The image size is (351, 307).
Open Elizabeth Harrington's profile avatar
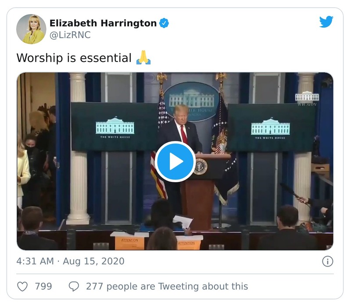pos(31,29)
